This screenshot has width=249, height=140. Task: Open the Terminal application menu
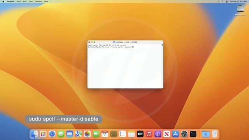(x=11, y=2)
